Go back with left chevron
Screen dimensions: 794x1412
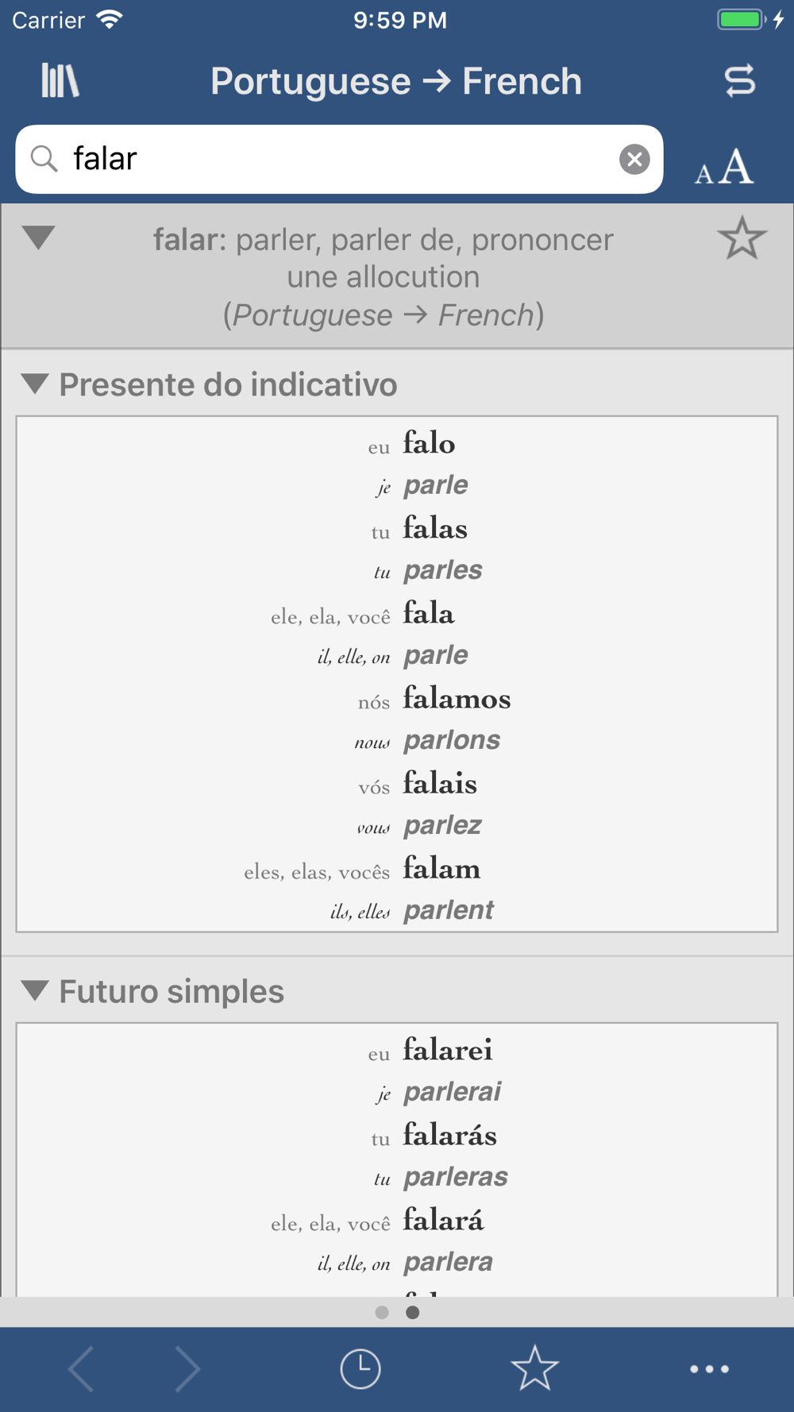[x=82, y=1369]
